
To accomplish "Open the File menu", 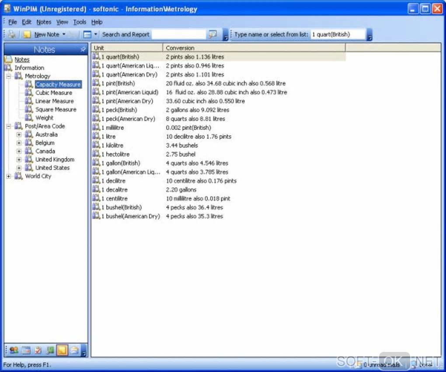I will click(x=12, y=22).
